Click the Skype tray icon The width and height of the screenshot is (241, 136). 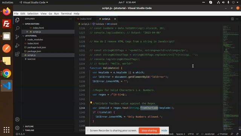click(210, 2)
